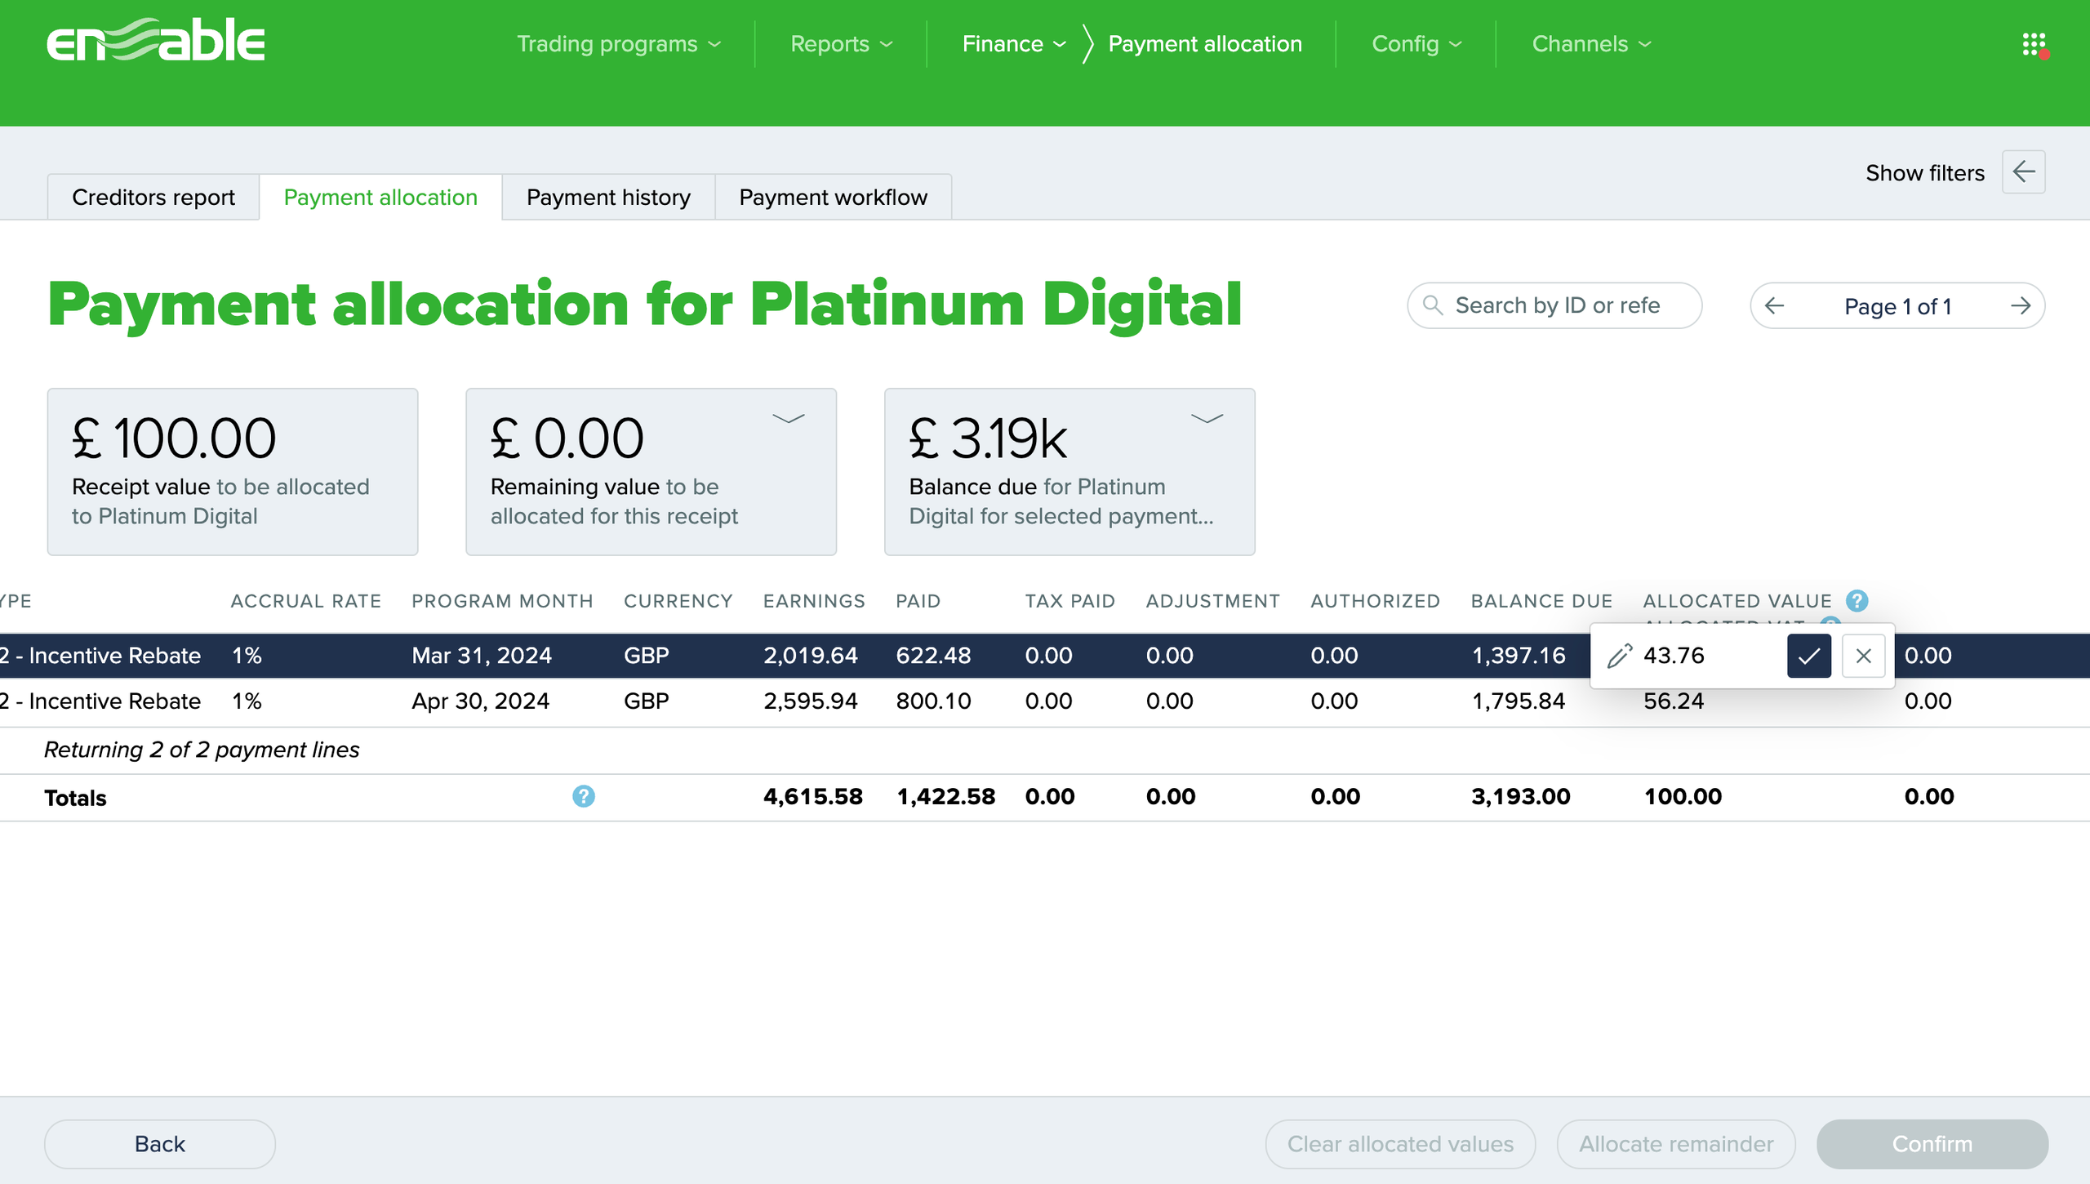The image size is (2090, 1184).
Task: Click the Program Month column header
Action: [x=502, y=601]
